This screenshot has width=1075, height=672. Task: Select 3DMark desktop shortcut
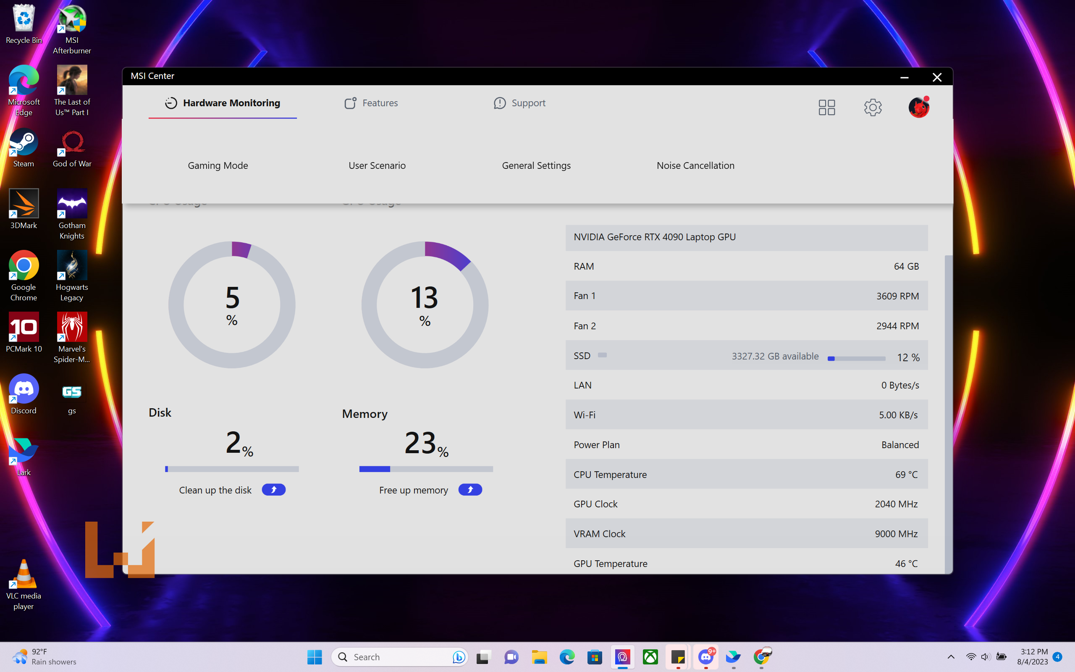coord(24,209)
